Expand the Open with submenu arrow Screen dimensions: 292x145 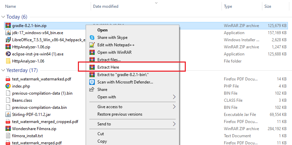[x=174, y=97]
